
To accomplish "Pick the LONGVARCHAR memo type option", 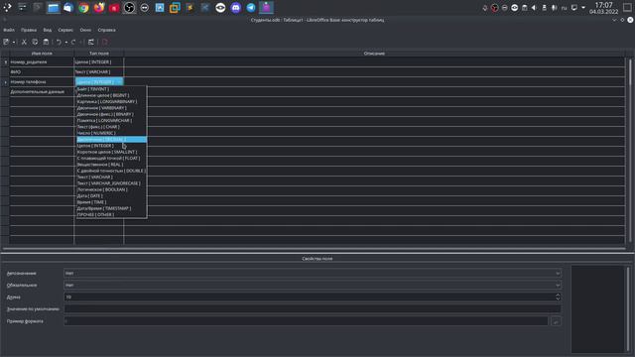I will coord(111,120).
